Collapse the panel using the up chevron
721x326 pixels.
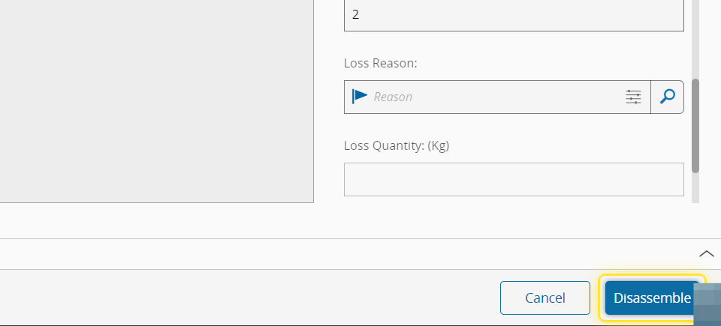point(706,253)
